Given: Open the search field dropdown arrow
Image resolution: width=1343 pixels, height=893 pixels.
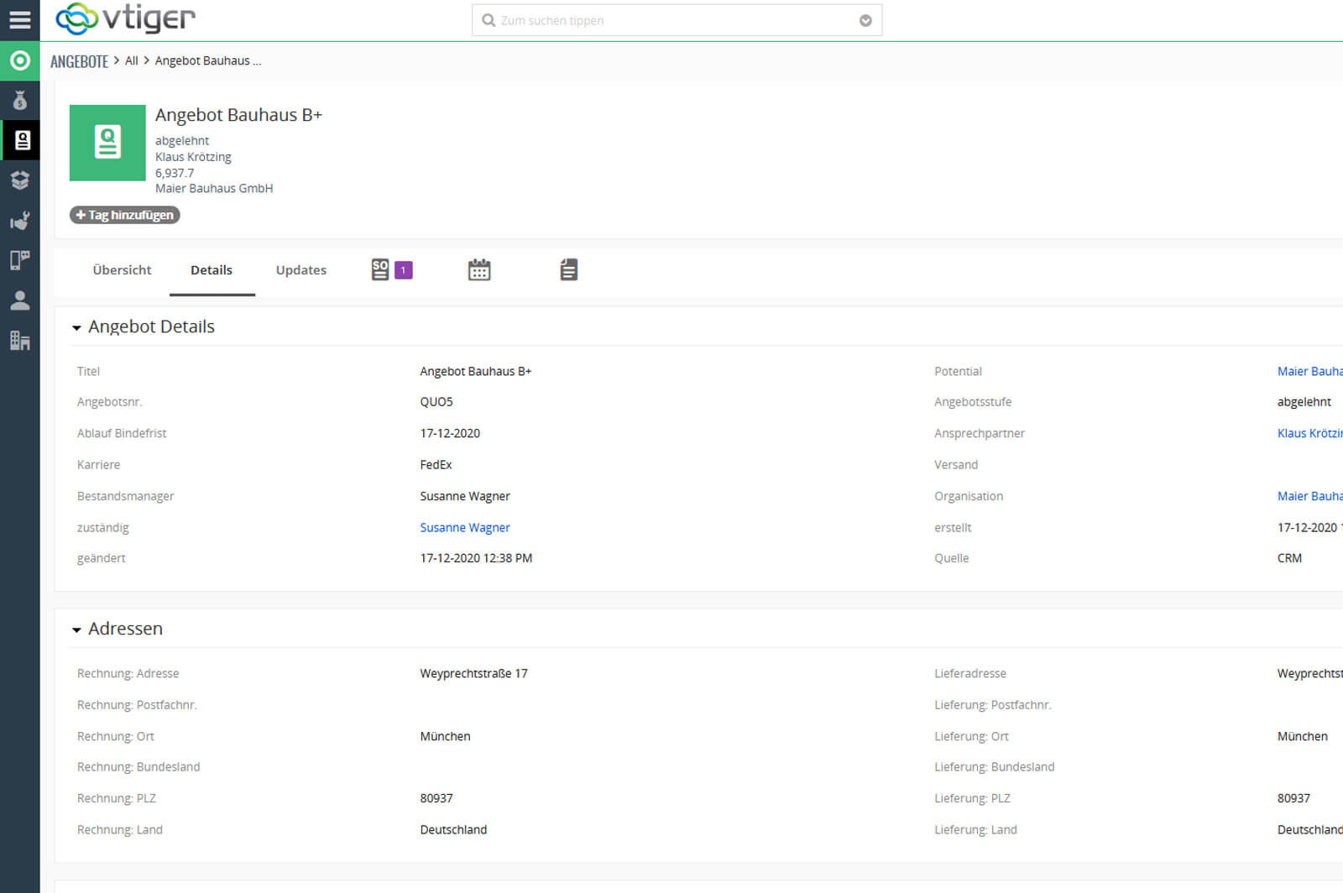Looking at the screenshot, I should click(865, 21).
